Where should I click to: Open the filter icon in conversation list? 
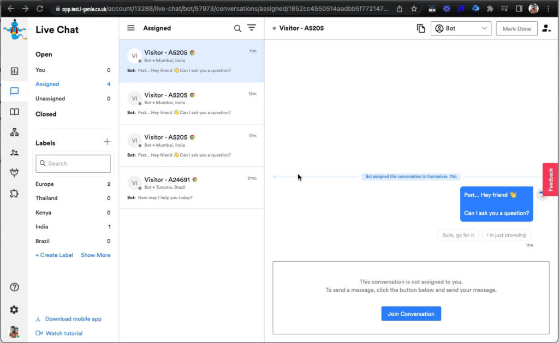click(x=252, y=28)
